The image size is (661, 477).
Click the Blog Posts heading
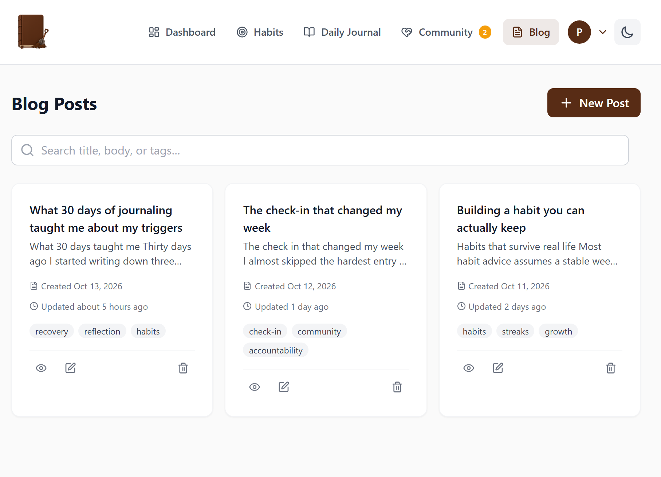(x=54, y=104)
